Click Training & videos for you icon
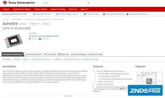165x98 pixels. pos(104,14)
